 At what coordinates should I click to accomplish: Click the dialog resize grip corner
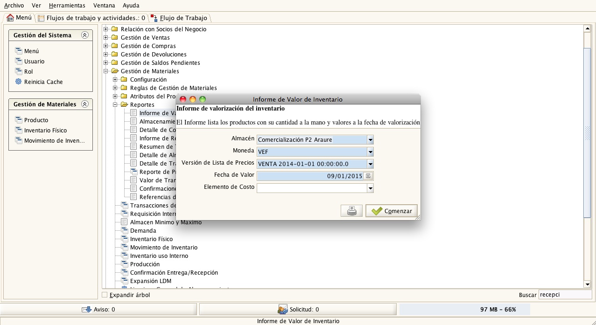coord(418,217)
